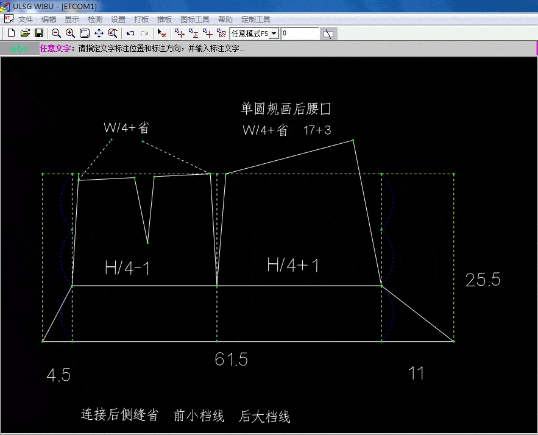The image size is (538, 435).
Task: Activate the line drawing tool at toolbar right
Action: click(x=328, y=34)
